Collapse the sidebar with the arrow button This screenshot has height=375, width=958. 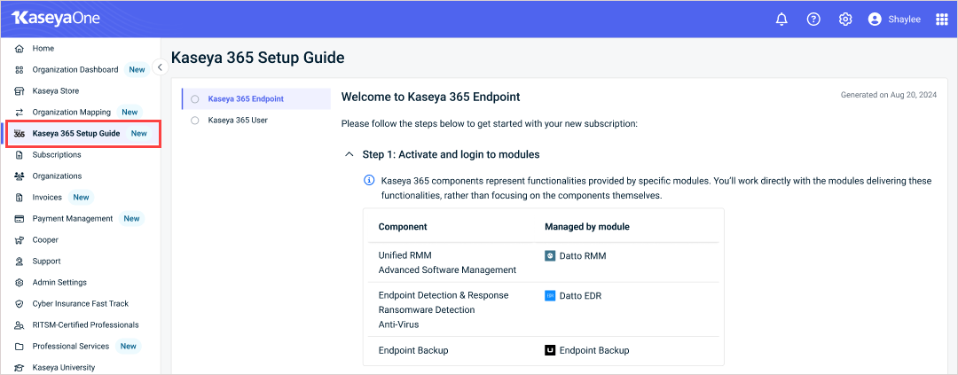coord(160,67)
